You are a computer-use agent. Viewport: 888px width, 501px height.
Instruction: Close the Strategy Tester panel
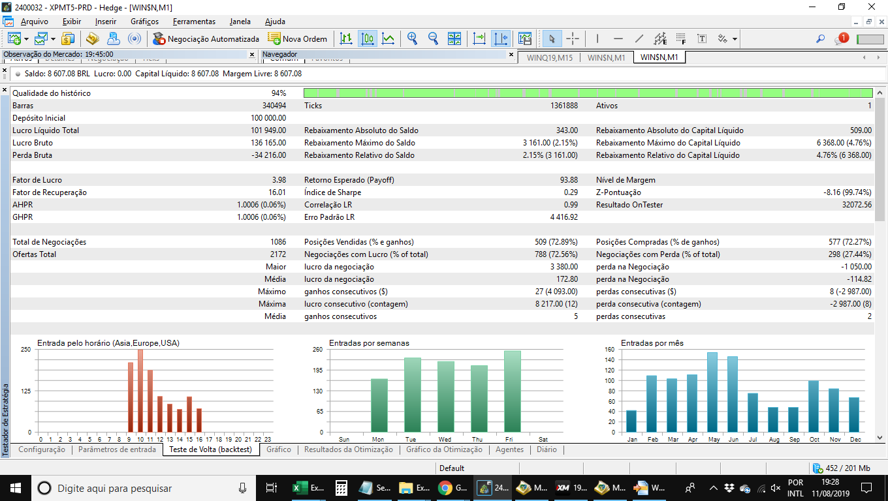pos(5,89)
